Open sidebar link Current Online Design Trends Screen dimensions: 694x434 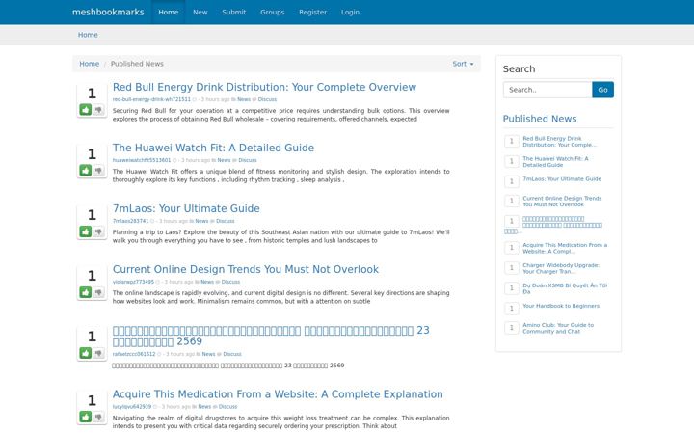pyautogui.click(x=562, y=202)
